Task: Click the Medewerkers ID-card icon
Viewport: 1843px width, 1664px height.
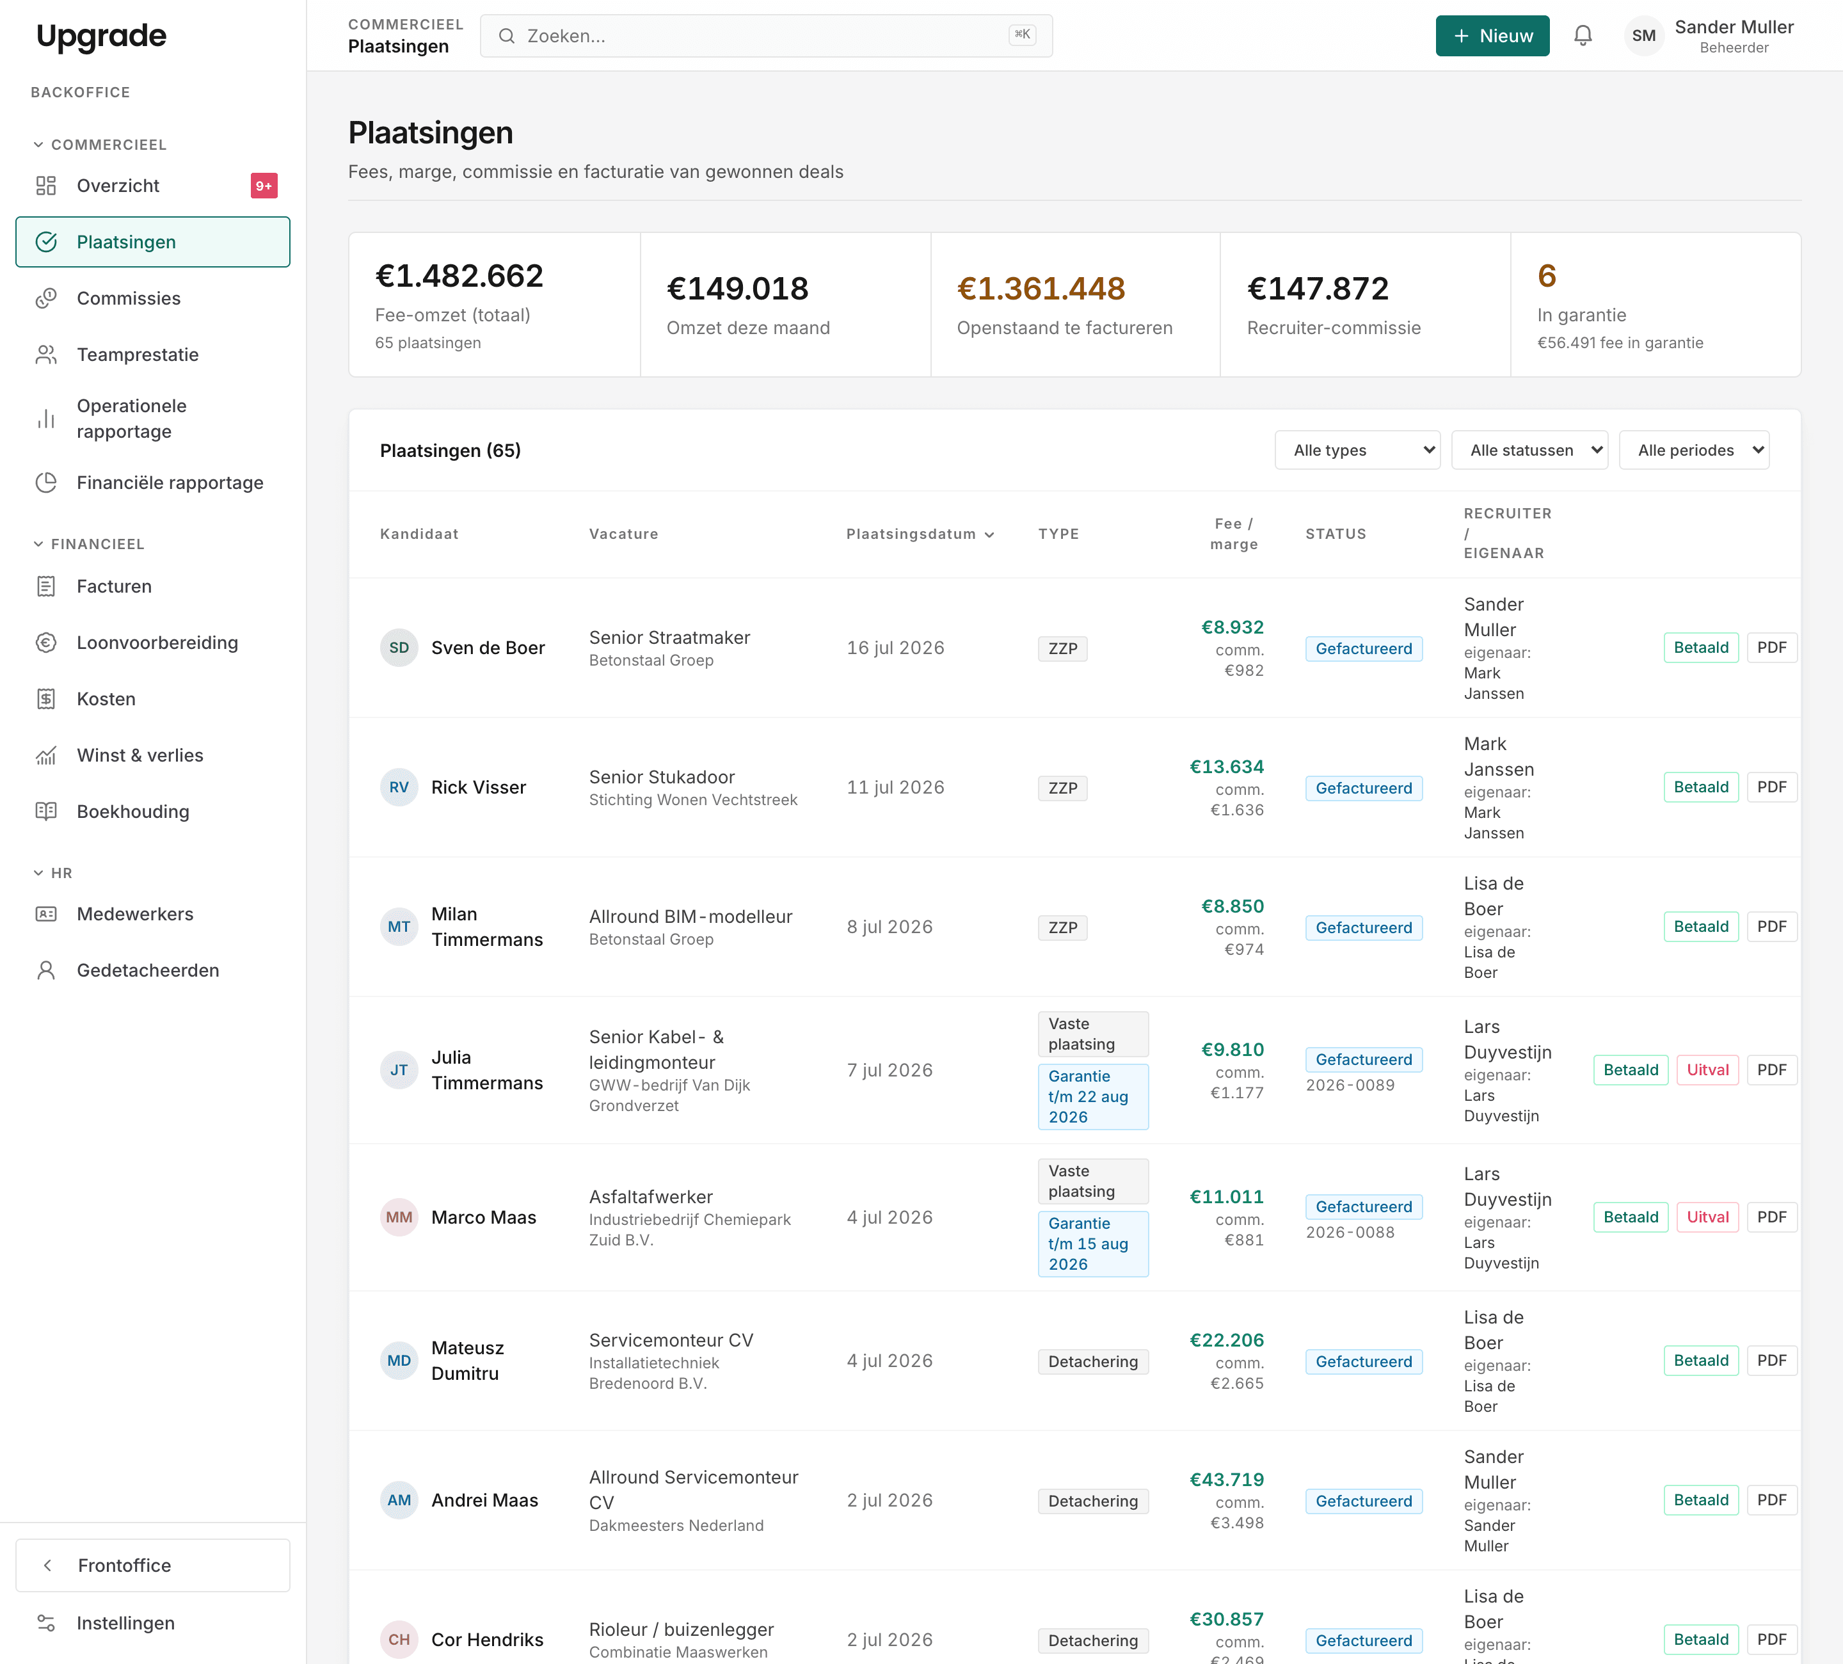Action: point(45,915)
